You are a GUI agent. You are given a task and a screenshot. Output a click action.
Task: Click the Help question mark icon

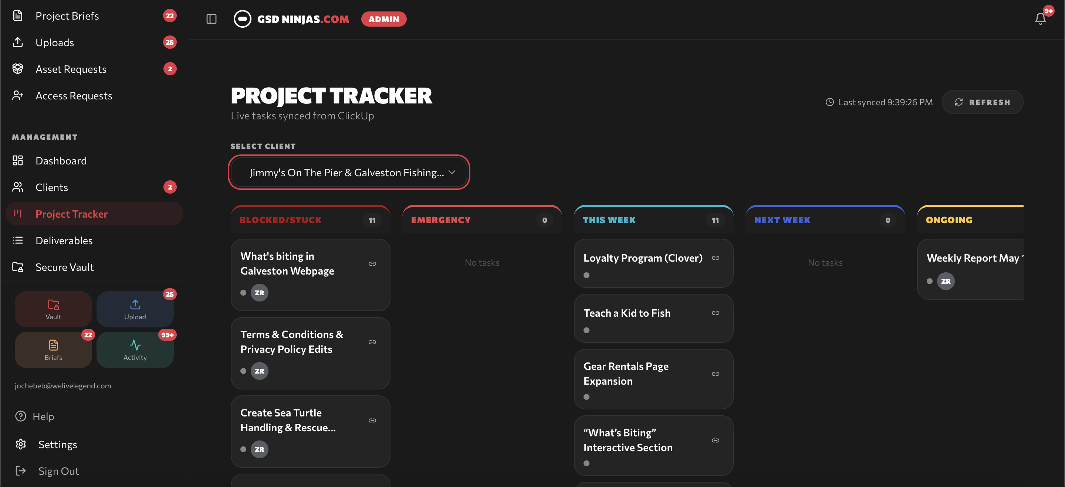coord(21,416)
